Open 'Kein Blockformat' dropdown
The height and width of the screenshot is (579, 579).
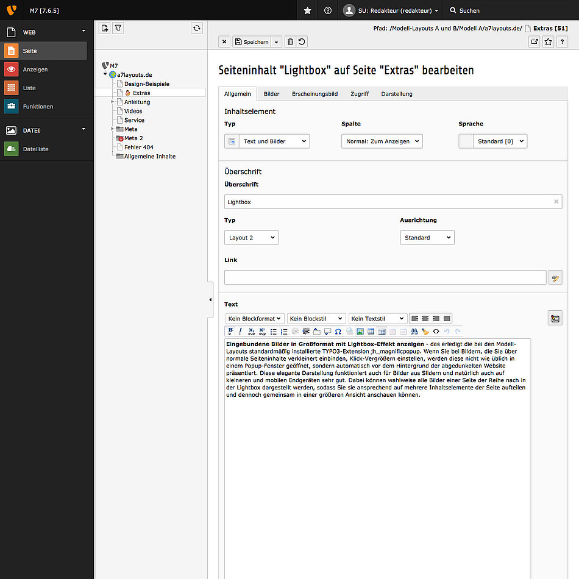click(x=255, y=318)
